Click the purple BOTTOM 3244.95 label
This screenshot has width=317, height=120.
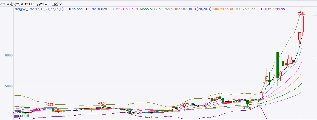click(271, 9)
